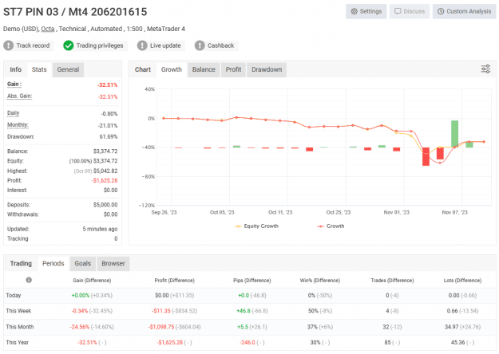Click the Monthly value -21.01%

pos(108,125)
